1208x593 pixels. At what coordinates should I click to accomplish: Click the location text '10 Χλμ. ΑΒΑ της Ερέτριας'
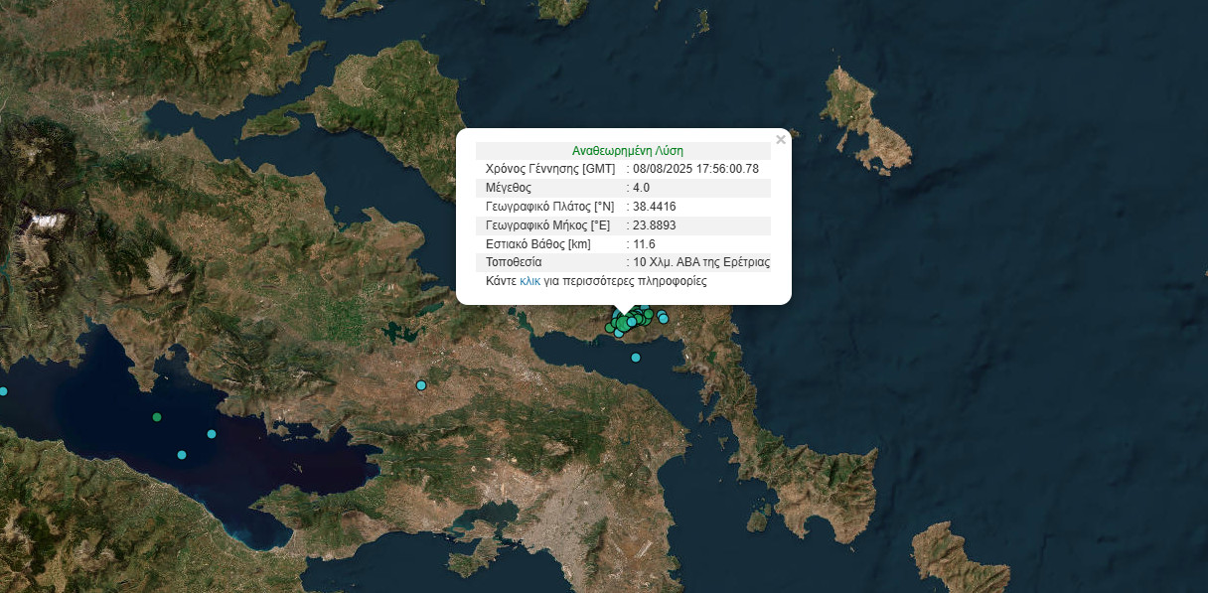point(701,262)
